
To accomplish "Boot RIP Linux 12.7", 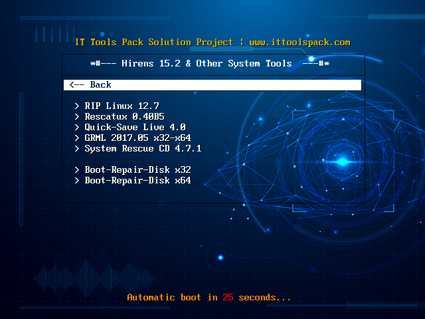I will tap(122, 106).
